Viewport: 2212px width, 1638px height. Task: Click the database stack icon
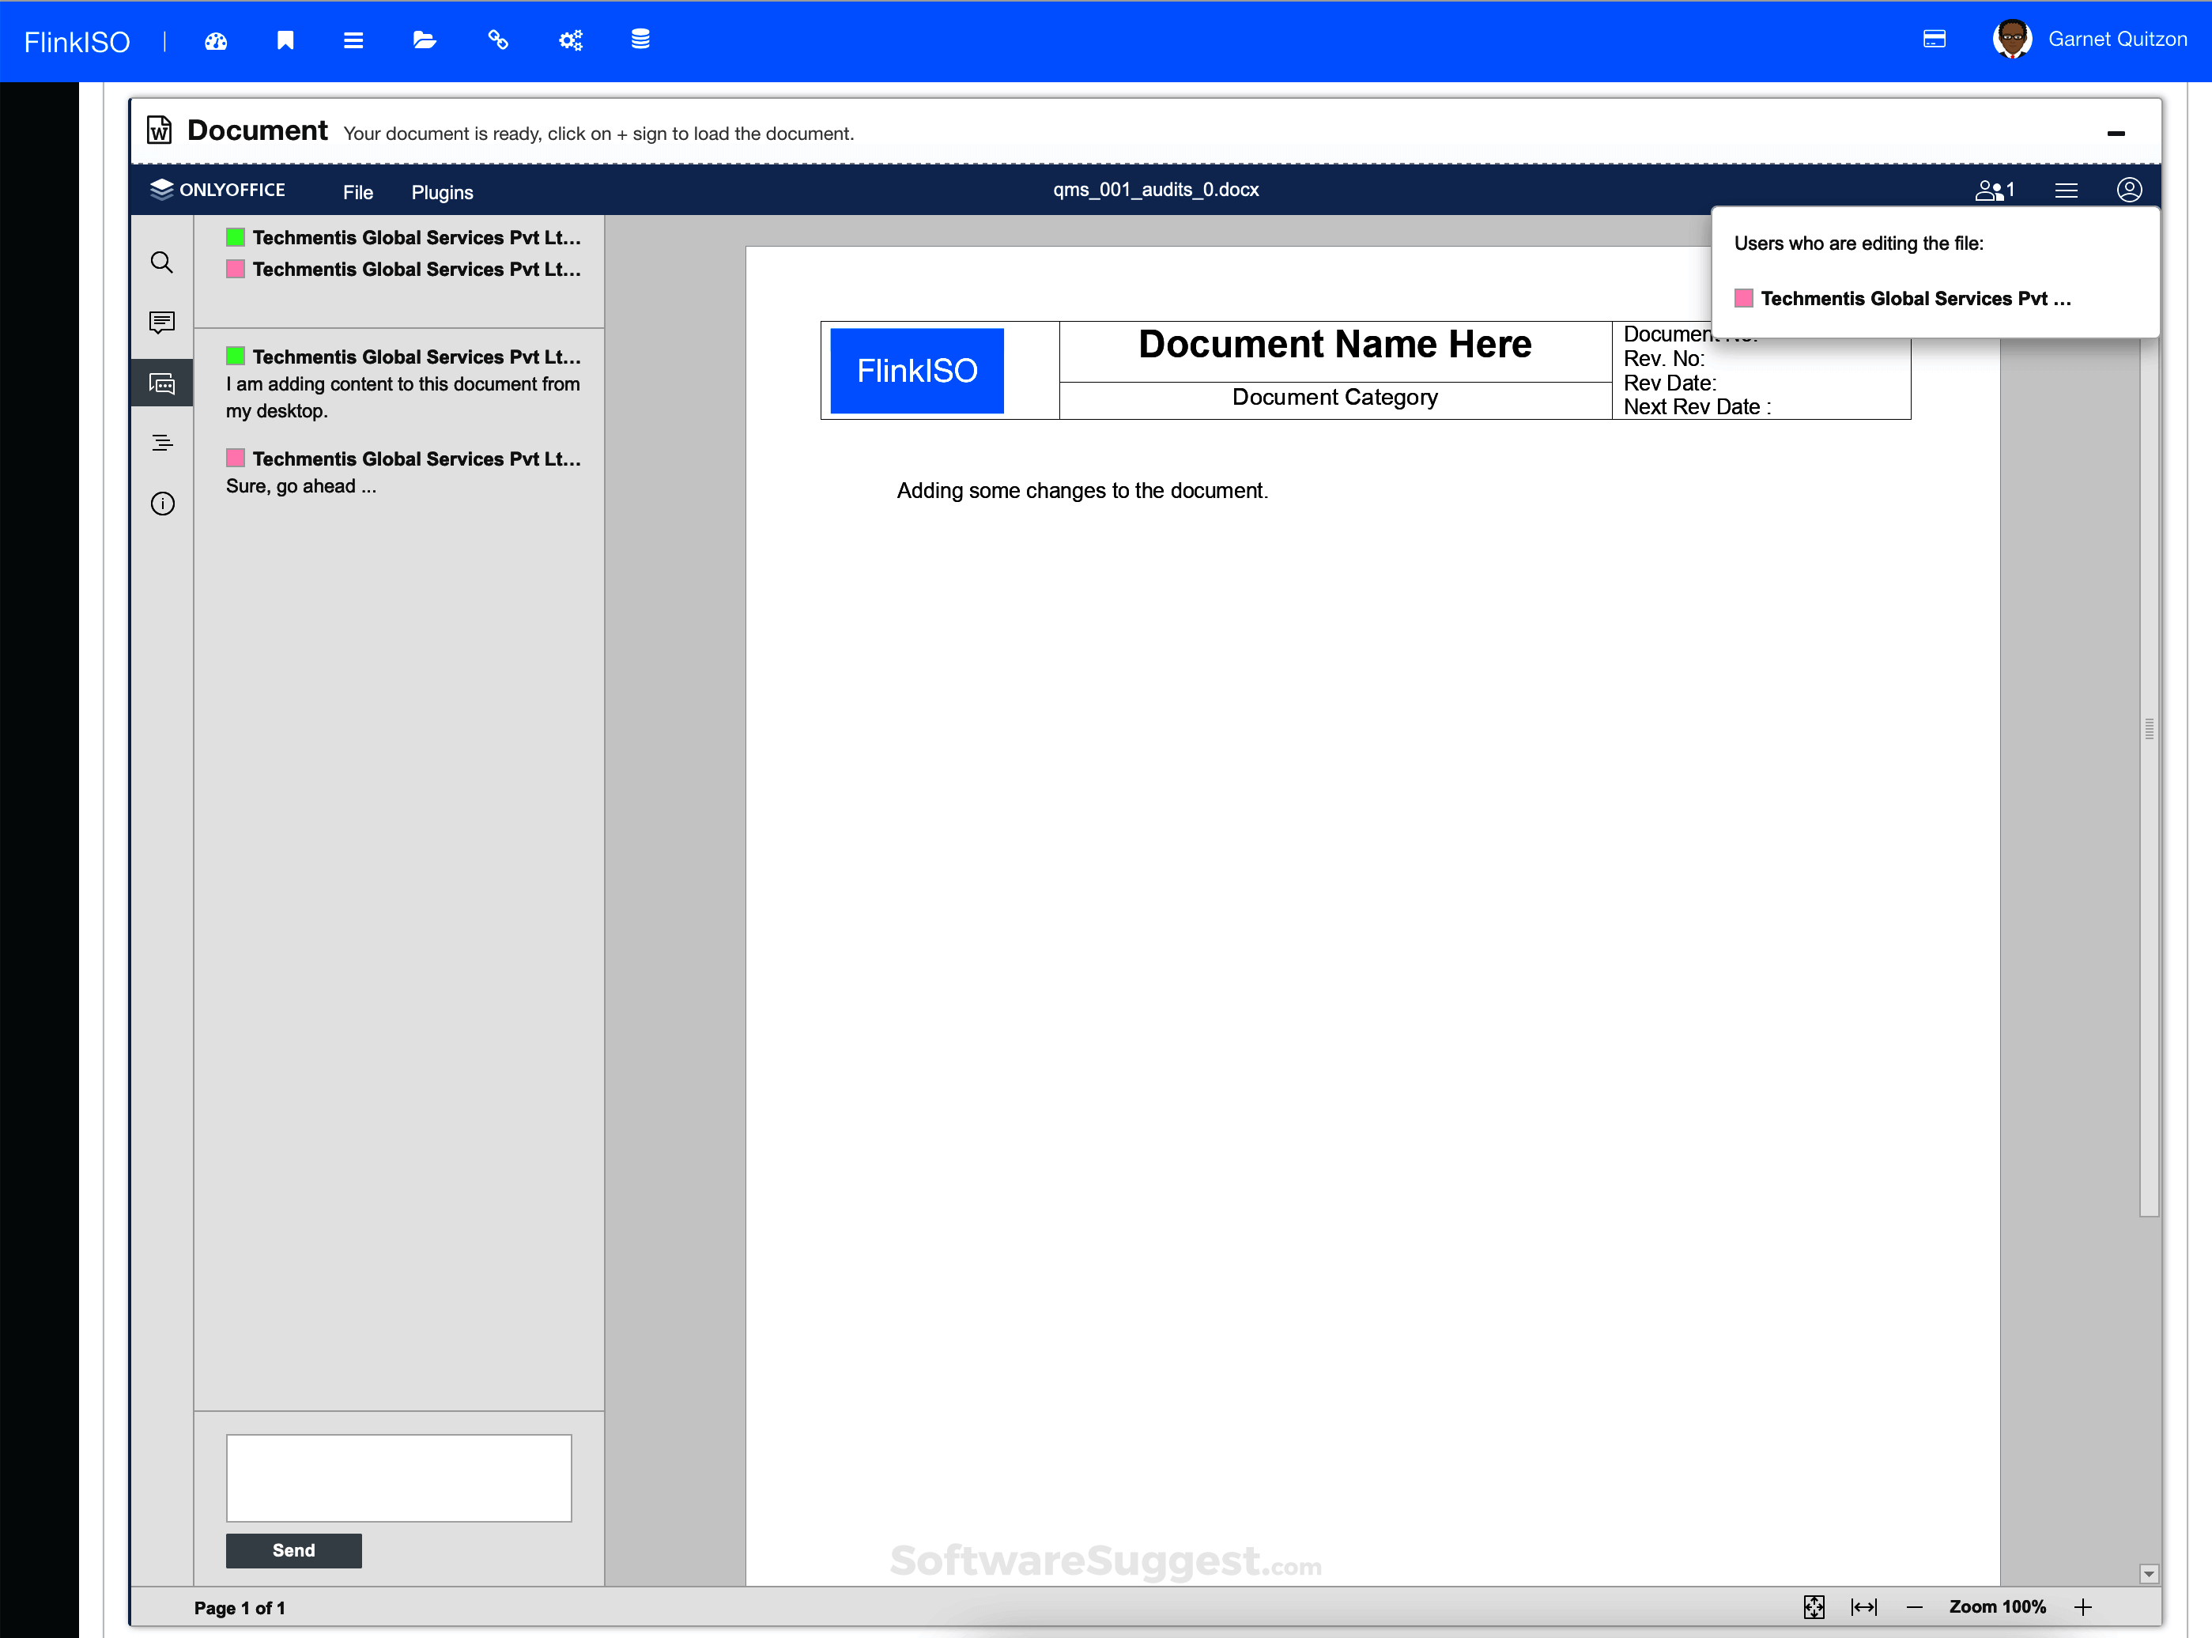click(x=640, y=40)
